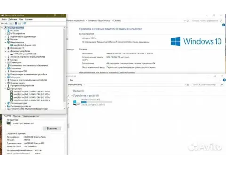Viewport: 226px width, 169px height.
Task: Select Компоненты программного обеспечения row
Action: coord(29,65)
